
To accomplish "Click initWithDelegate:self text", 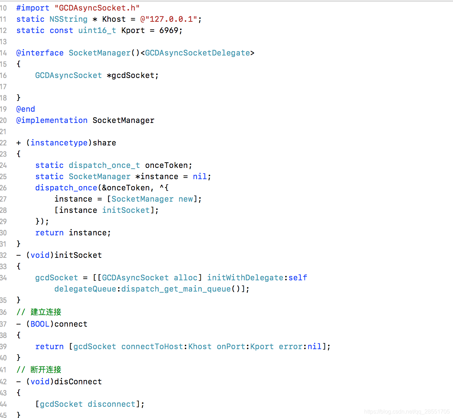I will click(x=257, y=277).
